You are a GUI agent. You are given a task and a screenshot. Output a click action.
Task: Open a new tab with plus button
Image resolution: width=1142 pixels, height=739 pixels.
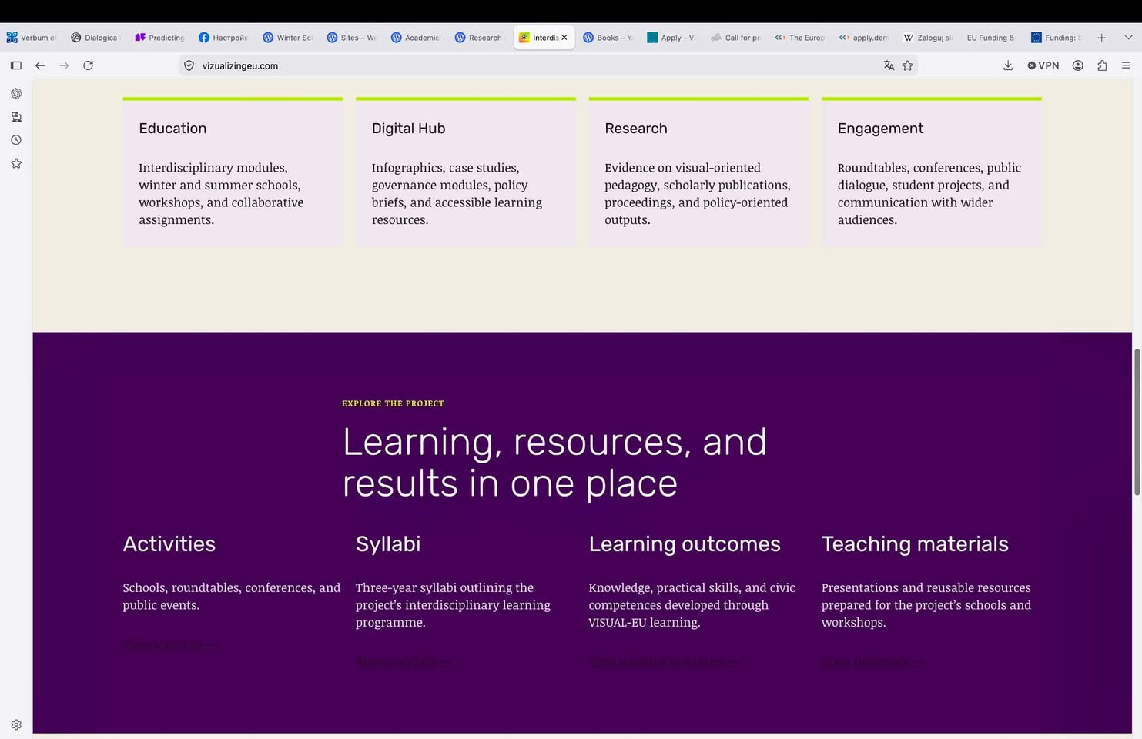pos(1101,37)
